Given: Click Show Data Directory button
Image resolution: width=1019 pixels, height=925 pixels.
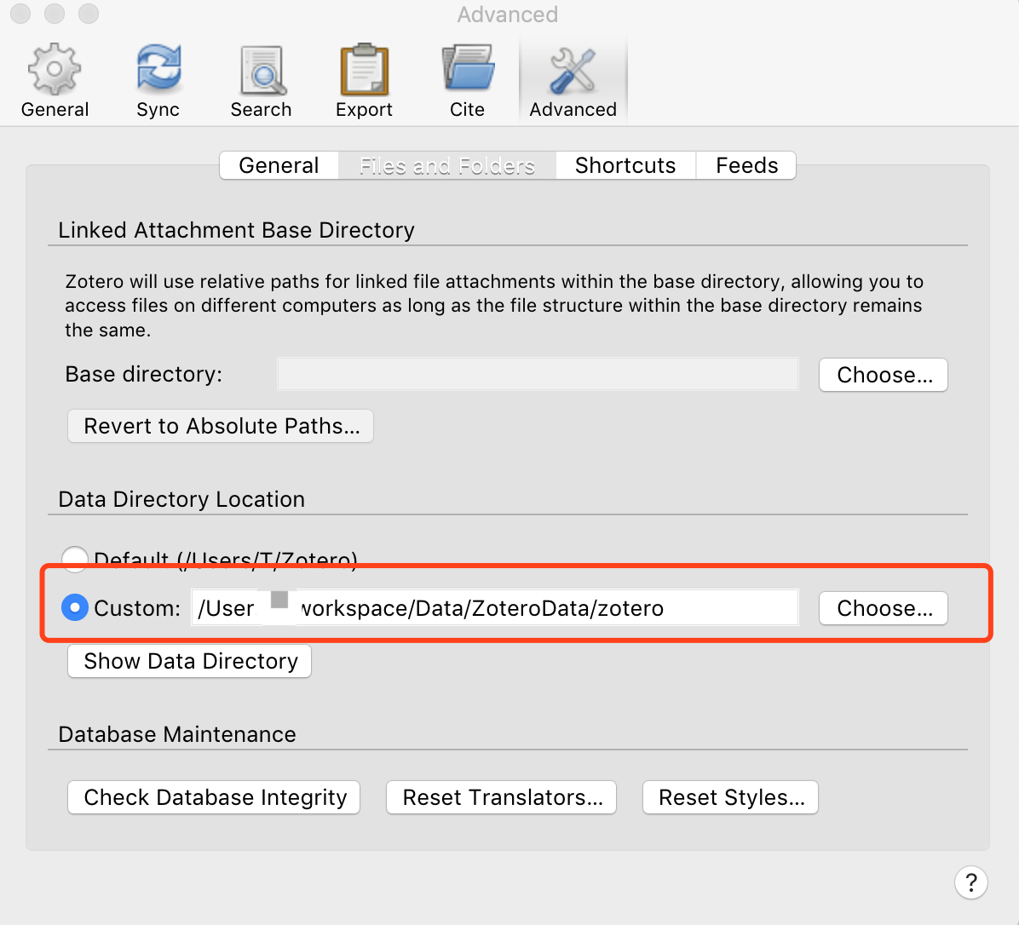Looking at the screenshot, I should click(189, 661).
